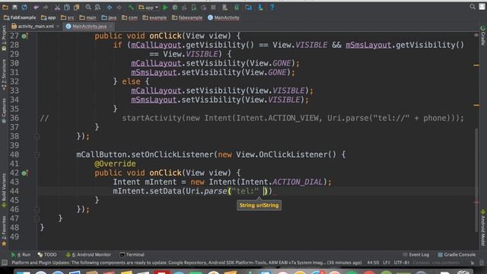This screenshot has height=274, width=487.
Task: Open the Event Log panel
Action: point(416,254)
